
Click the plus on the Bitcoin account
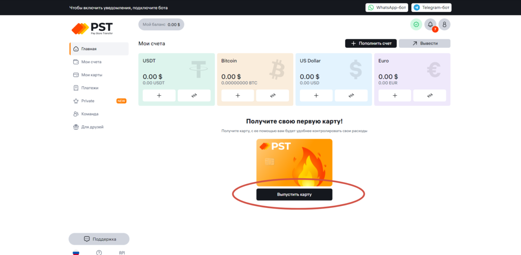tap(238, 95)
